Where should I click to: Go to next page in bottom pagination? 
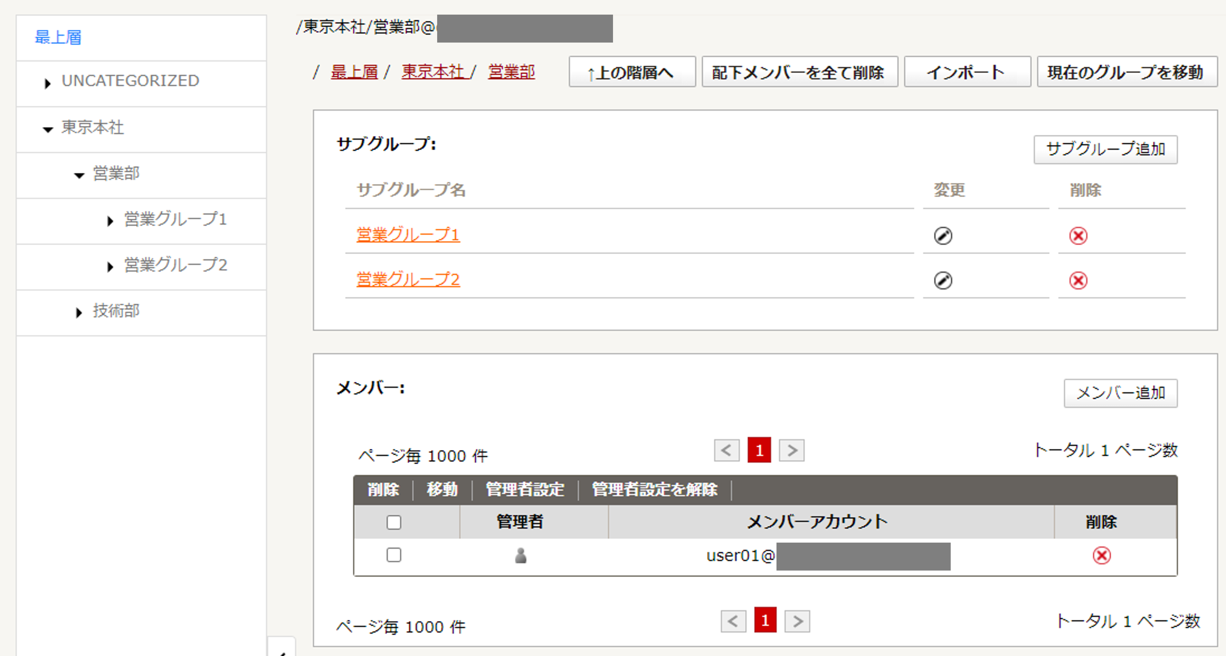(x=798, y=621)
